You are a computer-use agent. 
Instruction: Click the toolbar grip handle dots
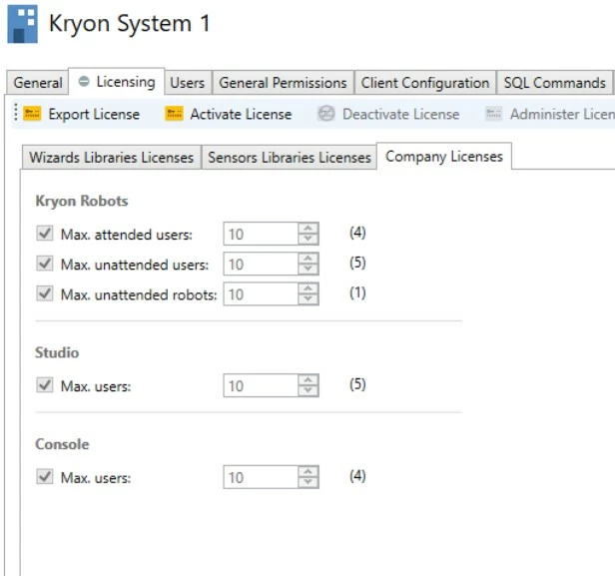click(x=16, y=113)
